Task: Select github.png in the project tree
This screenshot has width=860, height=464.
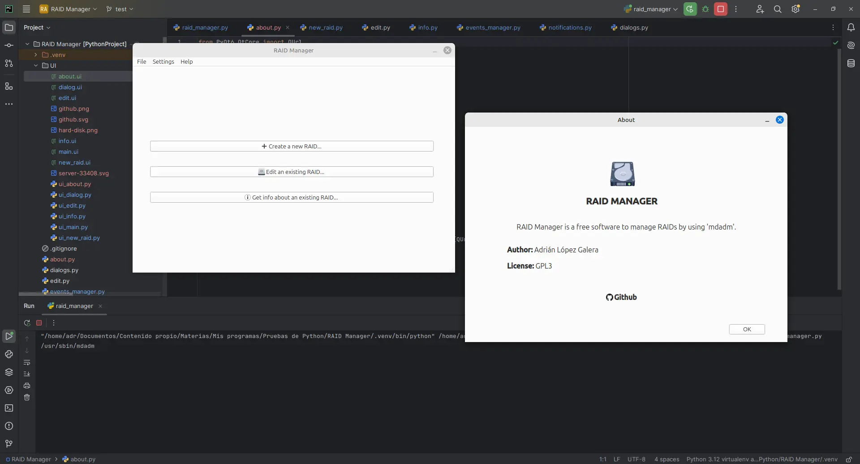Action: [x=73, y=108]
